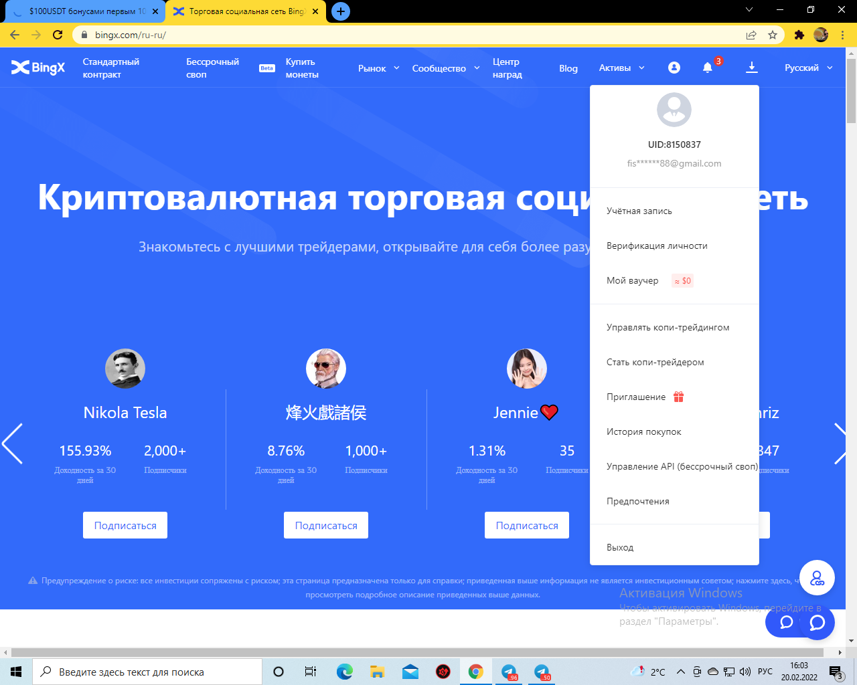Image resolution: width=857 pixels, height=685 pixels.
Task: Open Windows action center notifications
Action: click(836, 672)
